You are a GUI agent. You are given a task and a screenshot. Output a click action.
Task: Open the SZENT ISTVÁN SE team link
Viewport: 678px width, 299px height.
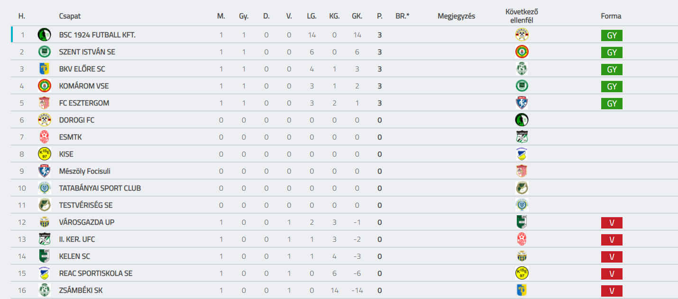click(x=87, y=52)
